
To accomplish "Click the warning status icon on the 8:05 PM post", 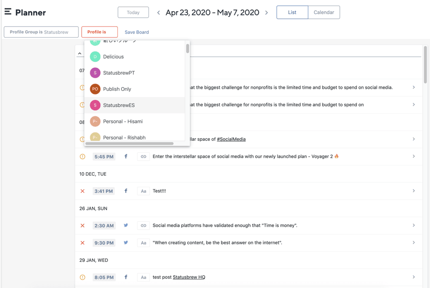I will (83, 277).
